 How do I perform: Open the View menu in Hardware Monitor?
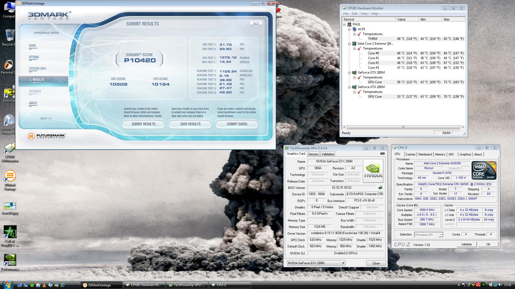364,14
